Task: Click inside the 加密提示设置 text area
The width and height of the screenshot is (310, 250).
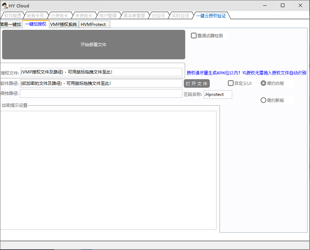Action: pos(108,170)
